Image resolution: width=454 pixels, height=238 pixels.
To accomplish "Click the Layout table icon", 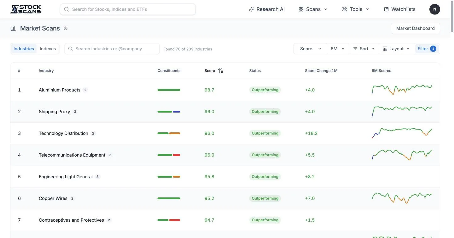I will pos(385,49).
